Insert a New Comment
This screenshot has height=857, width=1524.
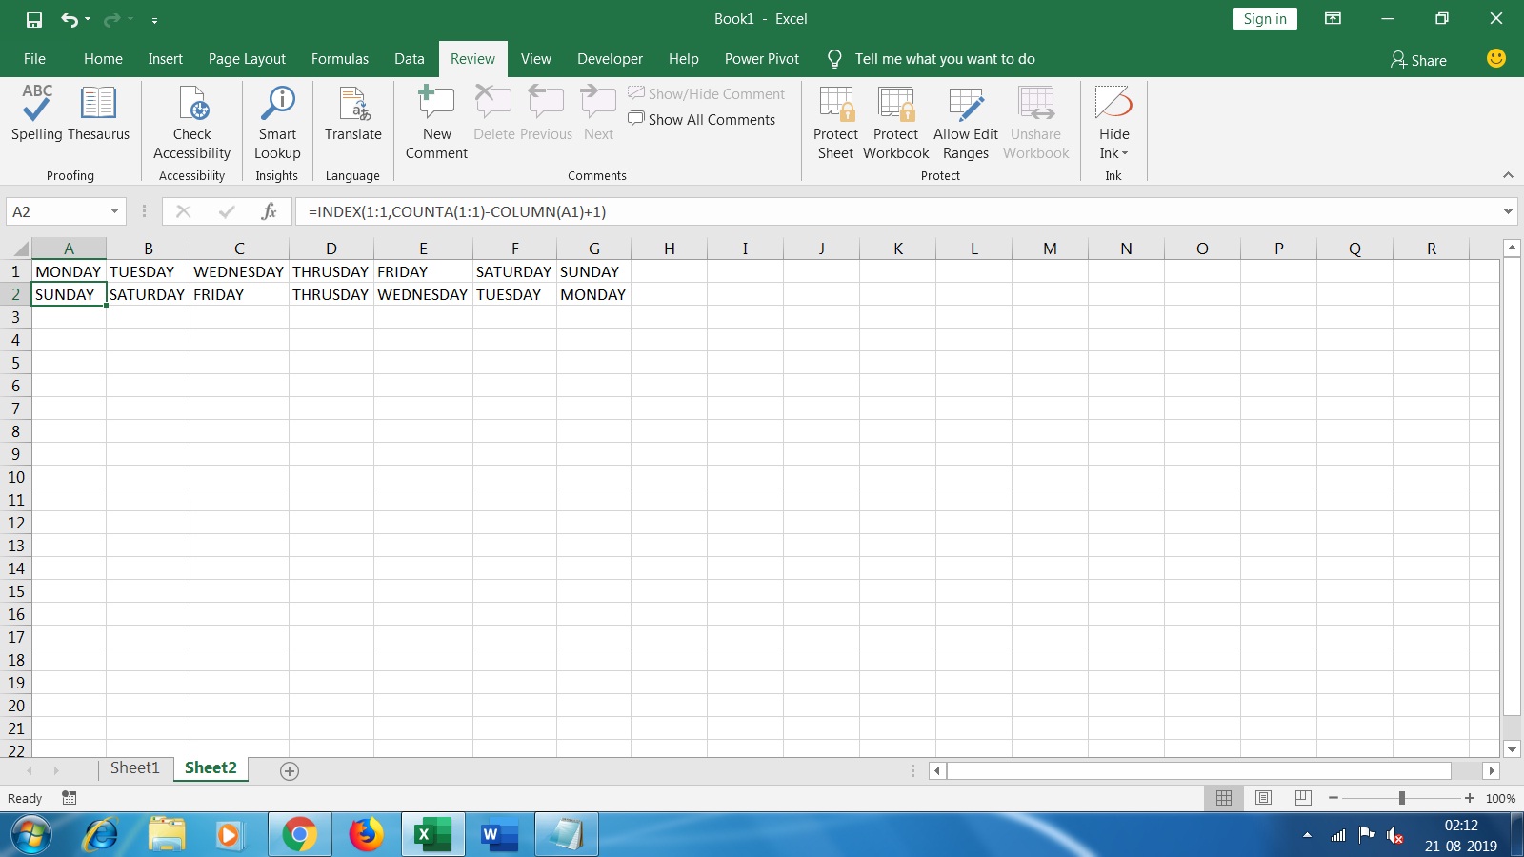pos(436,123)
